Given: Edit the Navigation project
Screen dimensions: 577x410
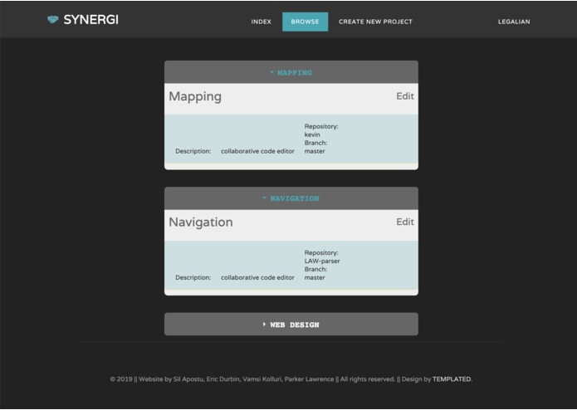Looking at the screenshot, I should coord(405,222).
